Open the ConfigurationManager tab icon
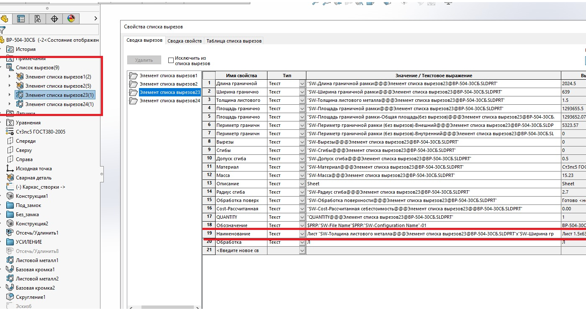The image size is (586, 313). tap(38, 19)
